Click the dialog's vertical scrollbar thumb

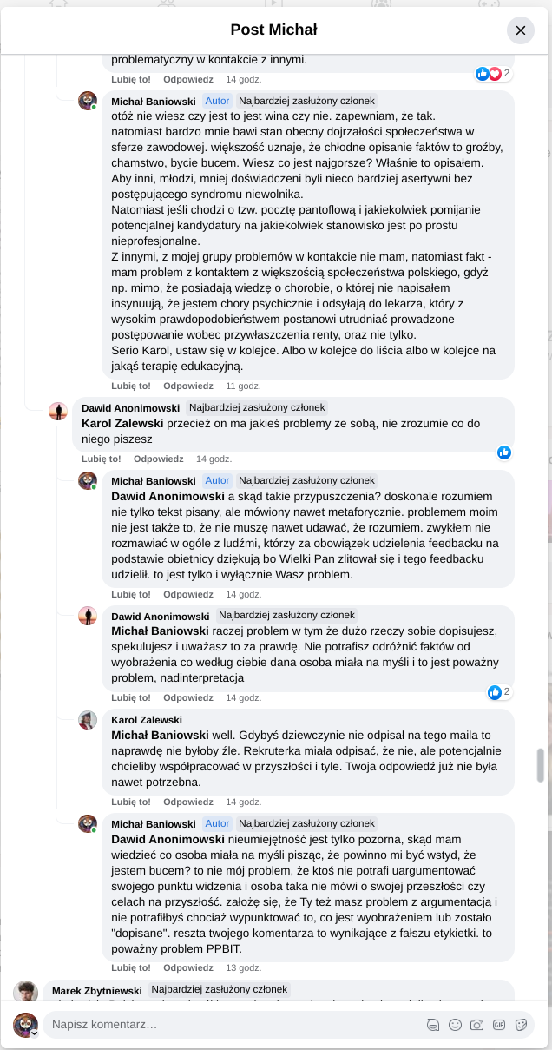tap(542, 765)
